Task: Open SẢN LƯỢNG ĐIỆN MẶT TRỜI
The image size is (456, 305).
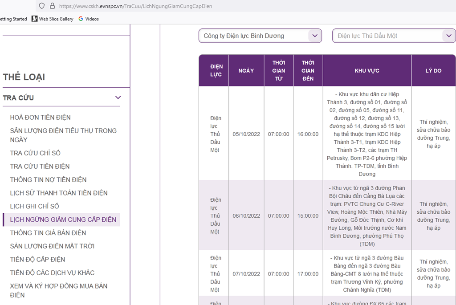Action: click(x=53, y=246)
